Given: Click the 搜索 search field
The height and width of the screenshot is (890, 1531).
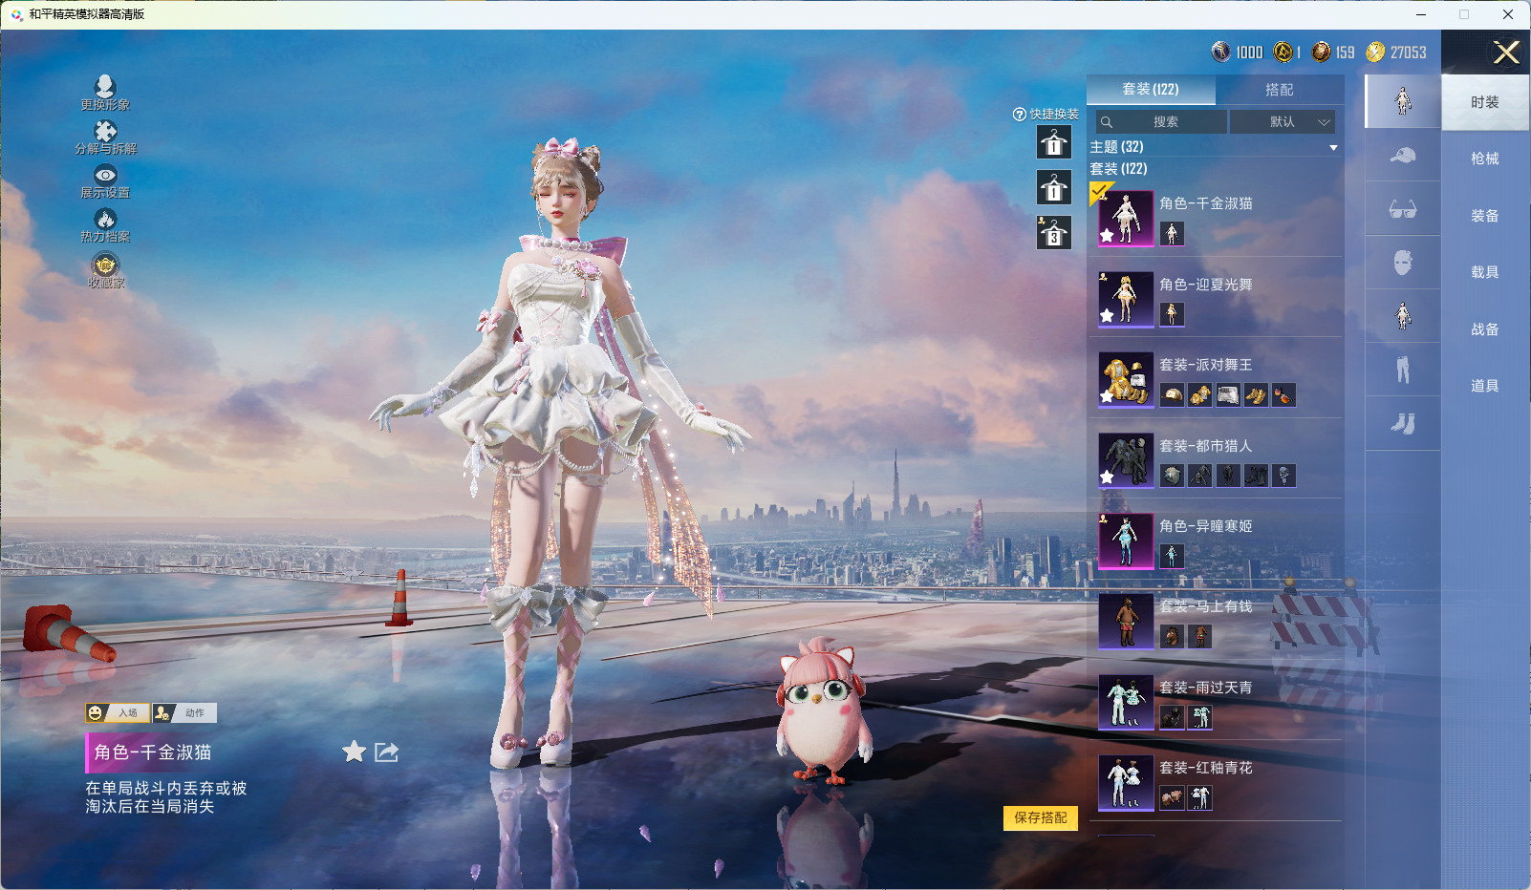Looking at the screenshot, I should [1162, 122].
